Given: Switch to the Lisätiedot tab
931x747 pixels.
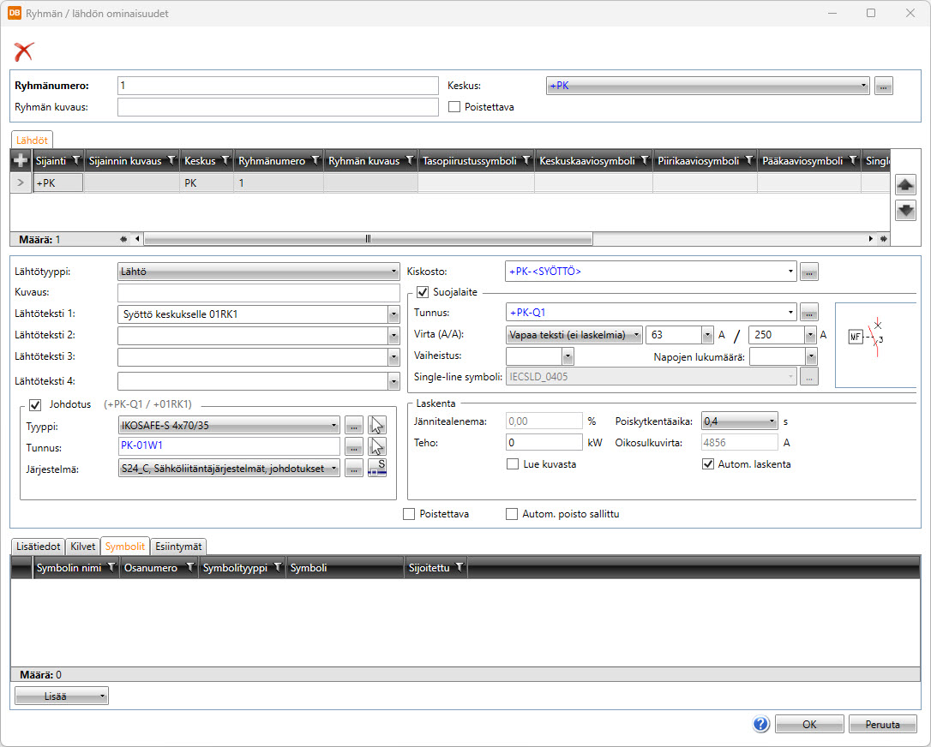Looking at the screenshot, I should [39, 546].
